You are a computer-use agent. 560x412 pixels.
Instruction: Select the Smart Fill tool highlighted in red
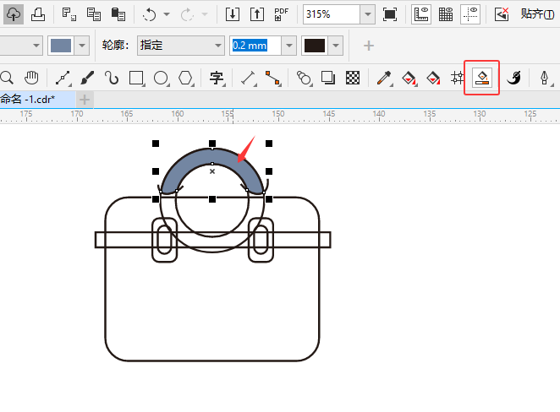482,79
